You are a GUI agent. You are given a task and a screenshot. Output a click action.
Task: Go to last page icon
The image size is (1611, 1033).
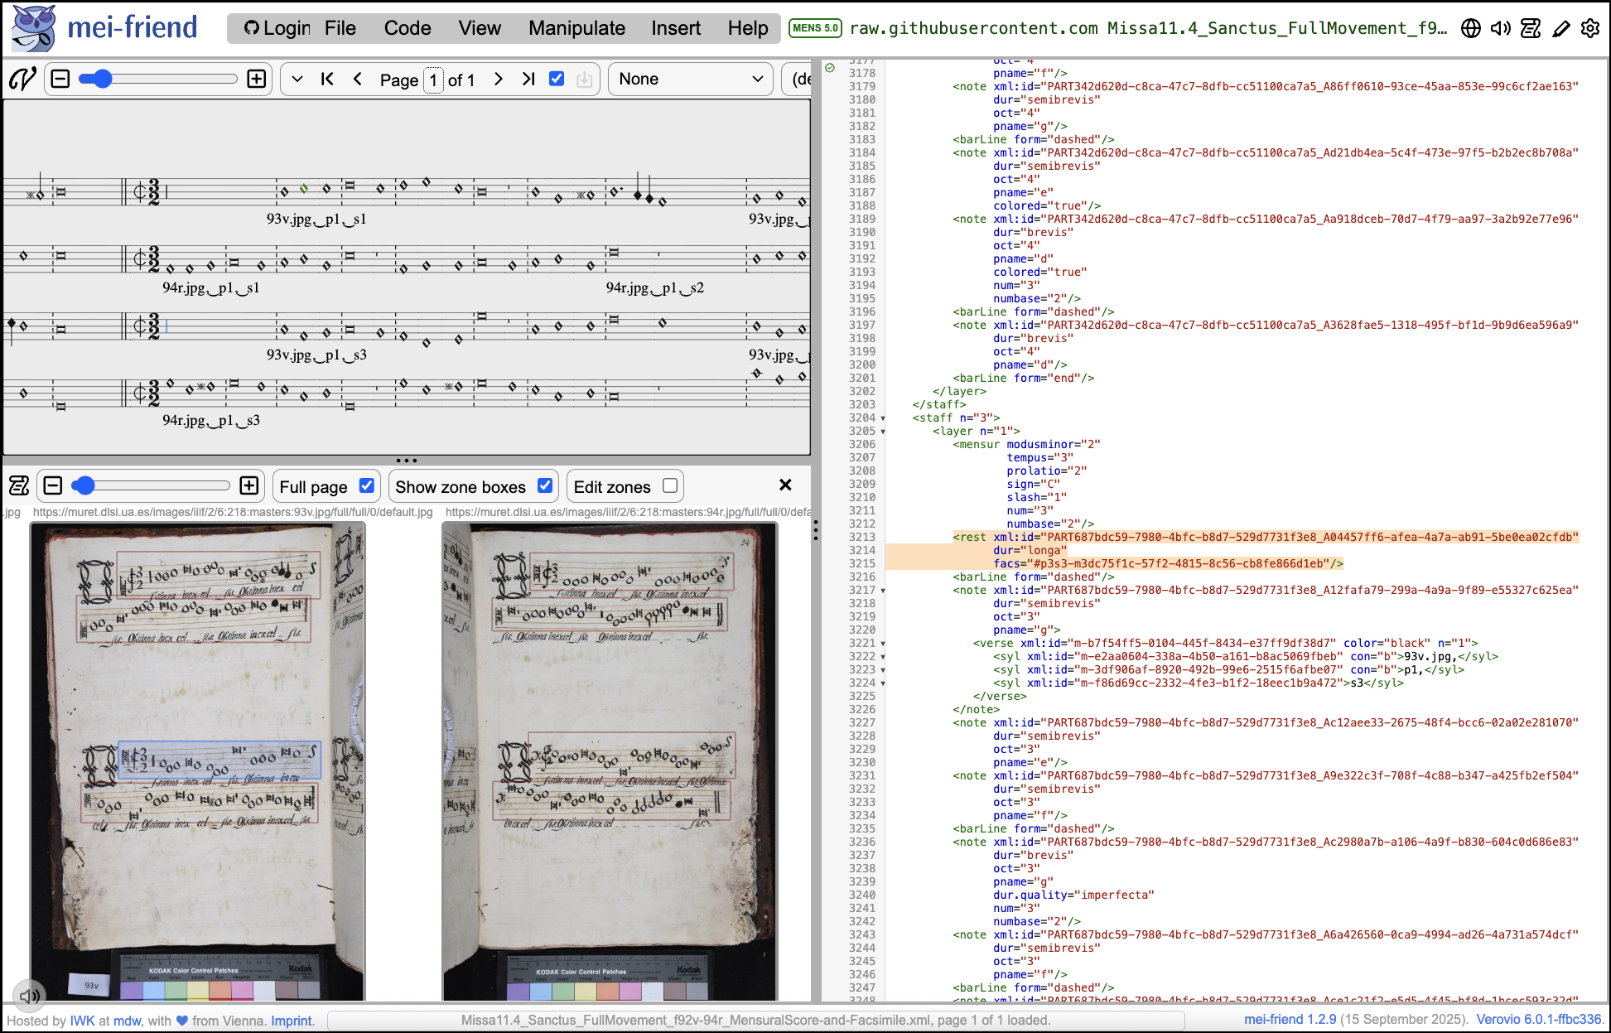pos(528,79)
